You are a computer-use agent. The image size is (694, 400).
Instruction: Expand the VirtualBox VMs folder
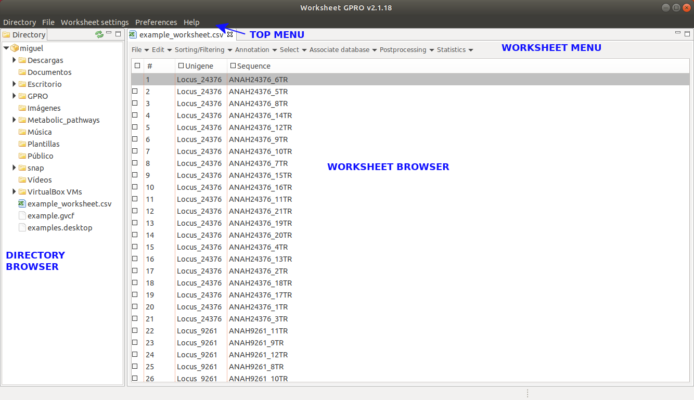[x=15, y=192]
